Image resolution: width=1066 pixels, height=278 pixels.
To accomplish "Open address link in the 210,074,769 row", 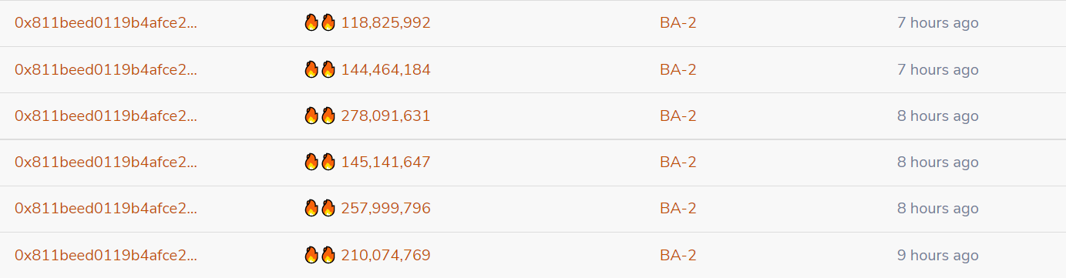I will (106, 255).
